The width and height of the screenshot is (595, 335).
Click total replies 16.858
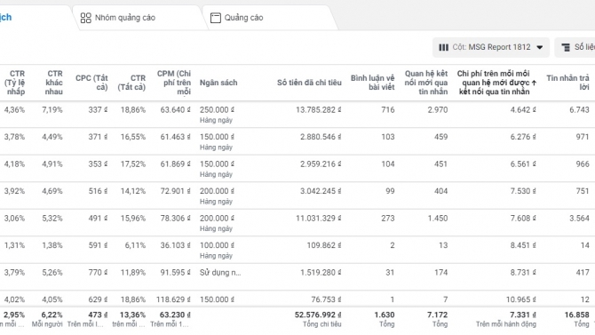pos(576,315)
